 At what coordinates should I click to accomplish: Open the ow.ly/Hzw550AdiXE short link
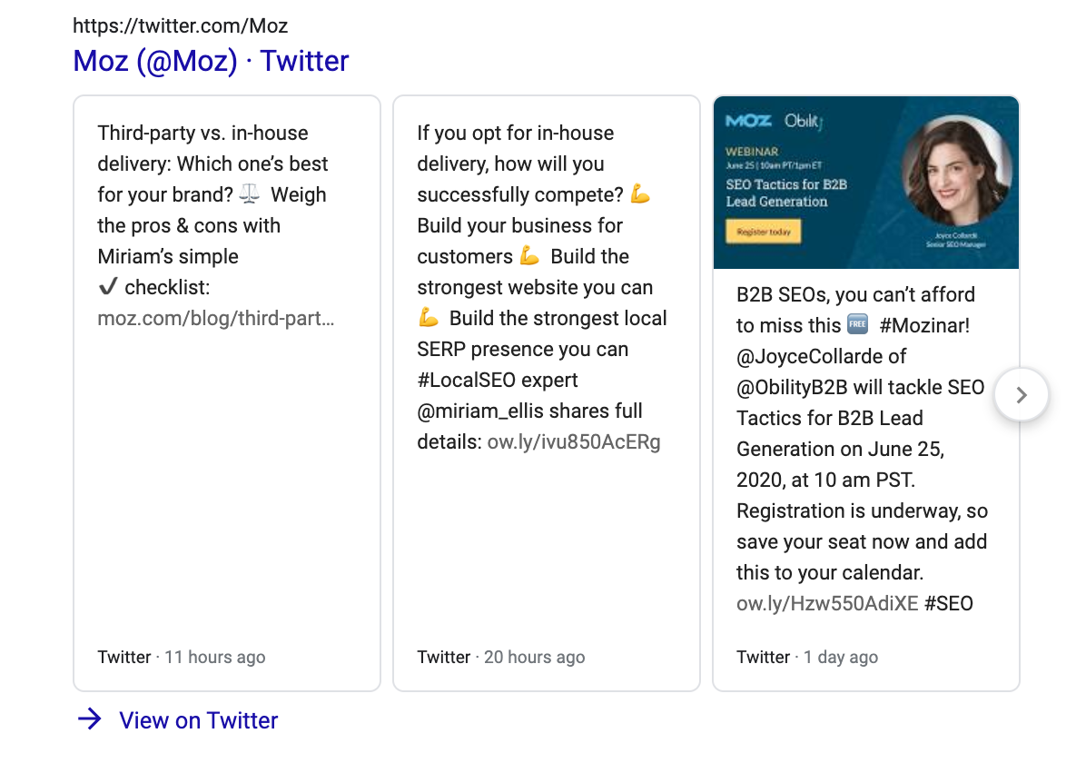coord(827,603)
